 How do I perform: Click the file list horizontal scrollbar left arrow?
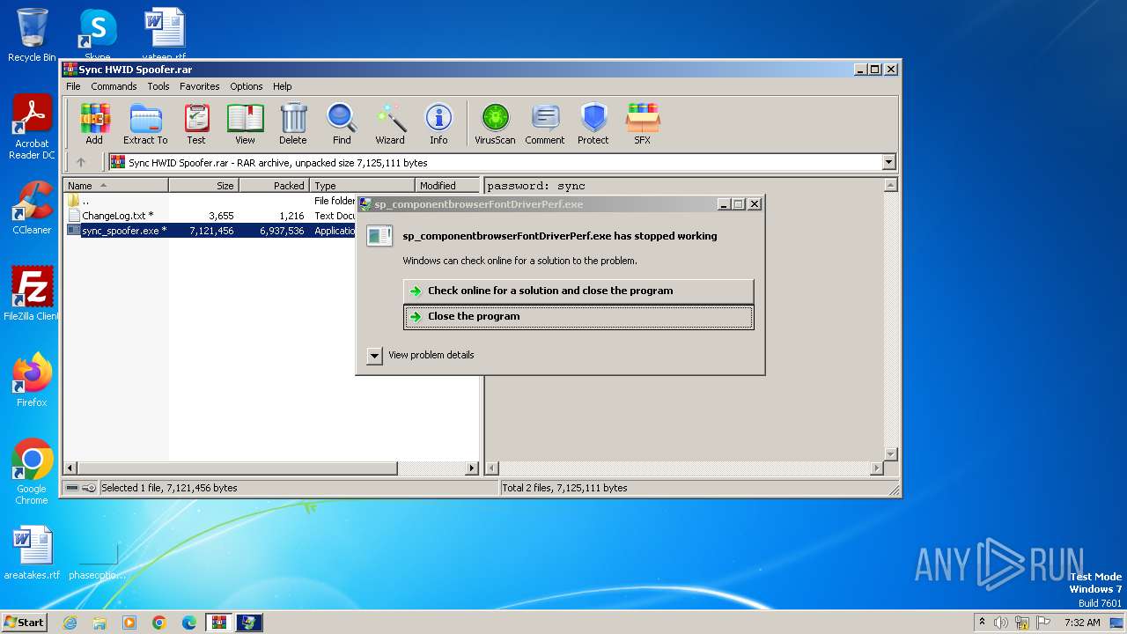pyautogui.click(x=71, y=468)
